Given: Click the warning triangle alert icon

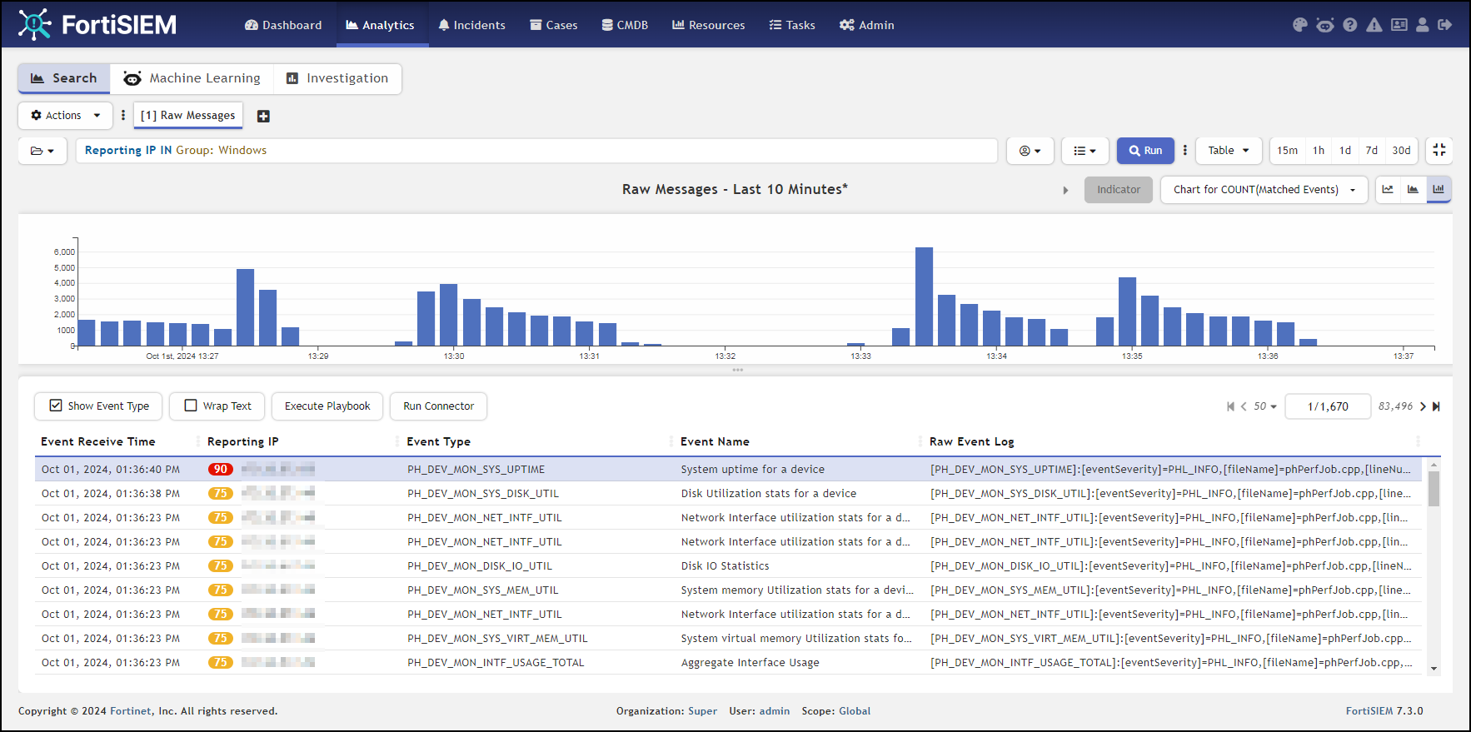Looking at the screenshot, I should (1374, 25).
